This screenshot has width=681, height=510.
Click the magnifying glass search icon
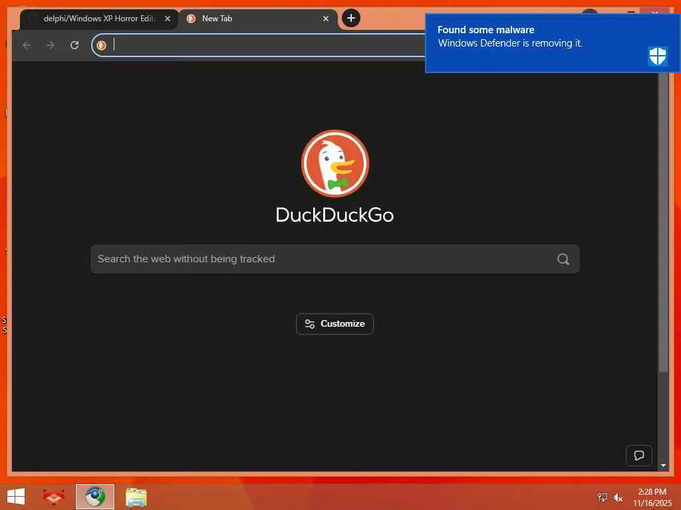pos(563,259)
